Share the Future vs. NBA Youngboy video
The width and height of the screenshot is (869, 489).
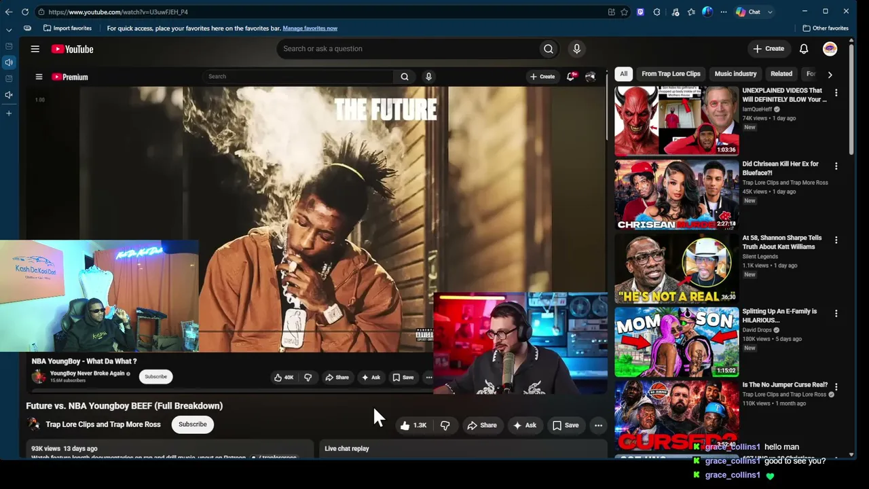coord(482,425)
